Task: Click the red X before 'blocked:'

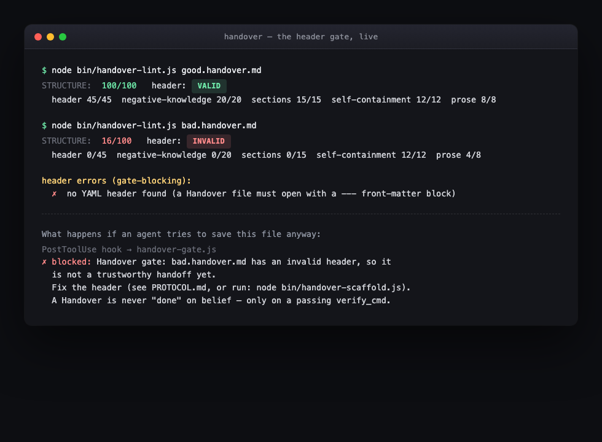Action: (x=44, y=262)
